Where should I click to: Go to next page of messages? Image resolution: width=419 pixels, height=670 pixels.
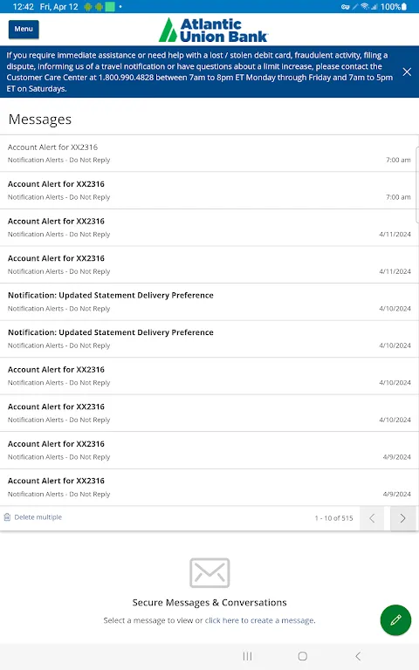coord(402,518)
